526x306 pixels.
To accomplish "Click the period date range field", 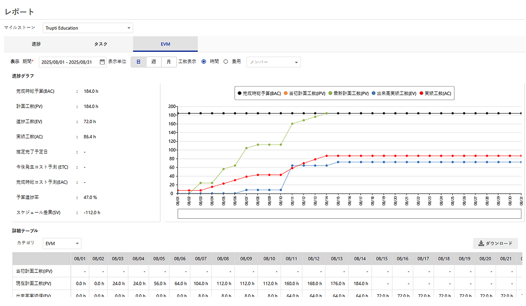I will pyautogui.click(x=65, y=62).
